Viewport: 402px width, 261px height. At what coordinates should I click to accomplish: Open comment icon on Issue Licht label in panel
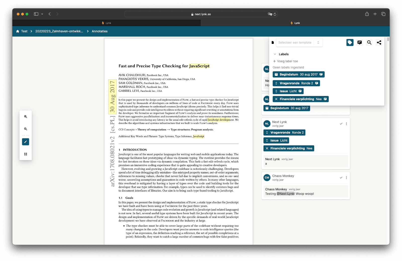[x=300, y=91]
